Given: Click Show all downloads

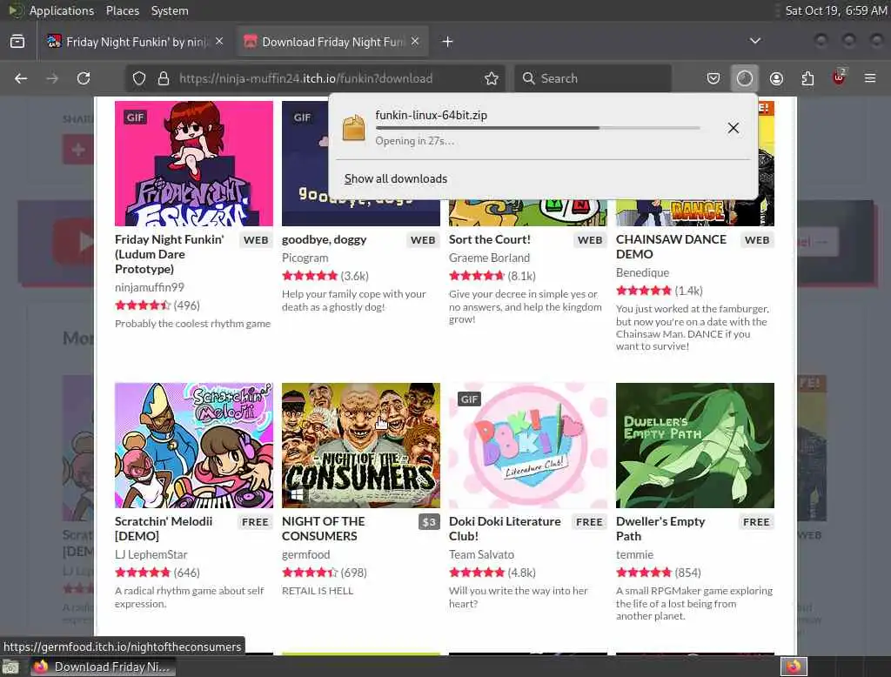Looking at the screenshot, I should click(x=396, y=178).
